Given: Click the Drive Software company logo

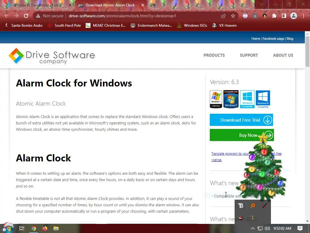Looking at the screenshot, I should click(52, 56).
